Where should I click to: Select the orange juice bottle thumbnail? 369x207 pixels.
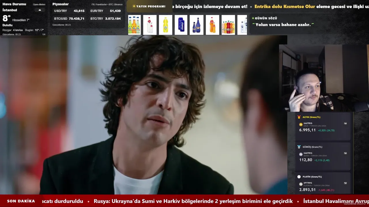point(212,25)
